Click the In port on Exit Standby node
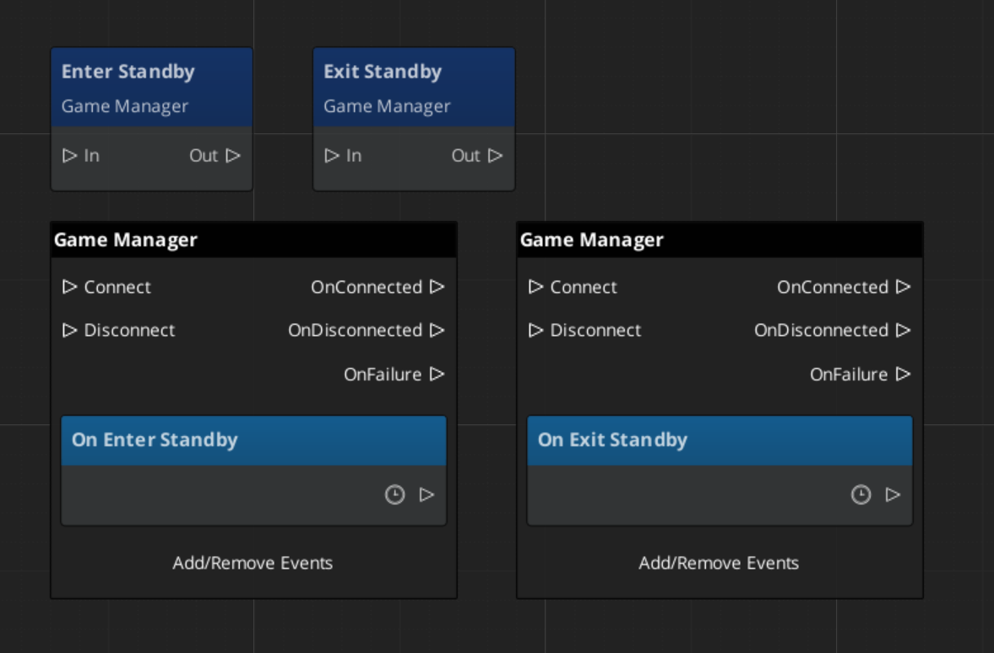Image resolution: width=994 pixels, height=653 pixels. [x=332, y=155]
